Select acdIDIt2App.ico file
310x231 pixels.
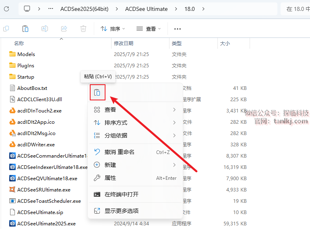pos(36,122)
